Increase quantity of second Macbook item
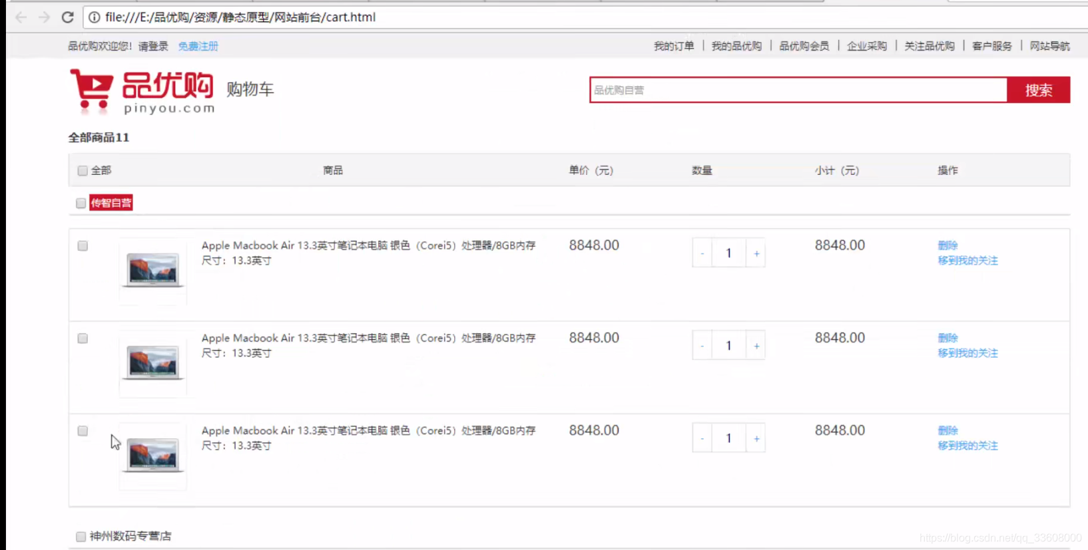Screen dimensions: 1088x550 [756, 346]
